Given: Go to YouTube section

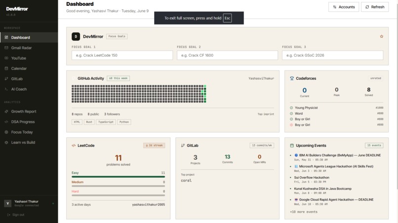Looking at the screenshot, I should click(29, 58).
